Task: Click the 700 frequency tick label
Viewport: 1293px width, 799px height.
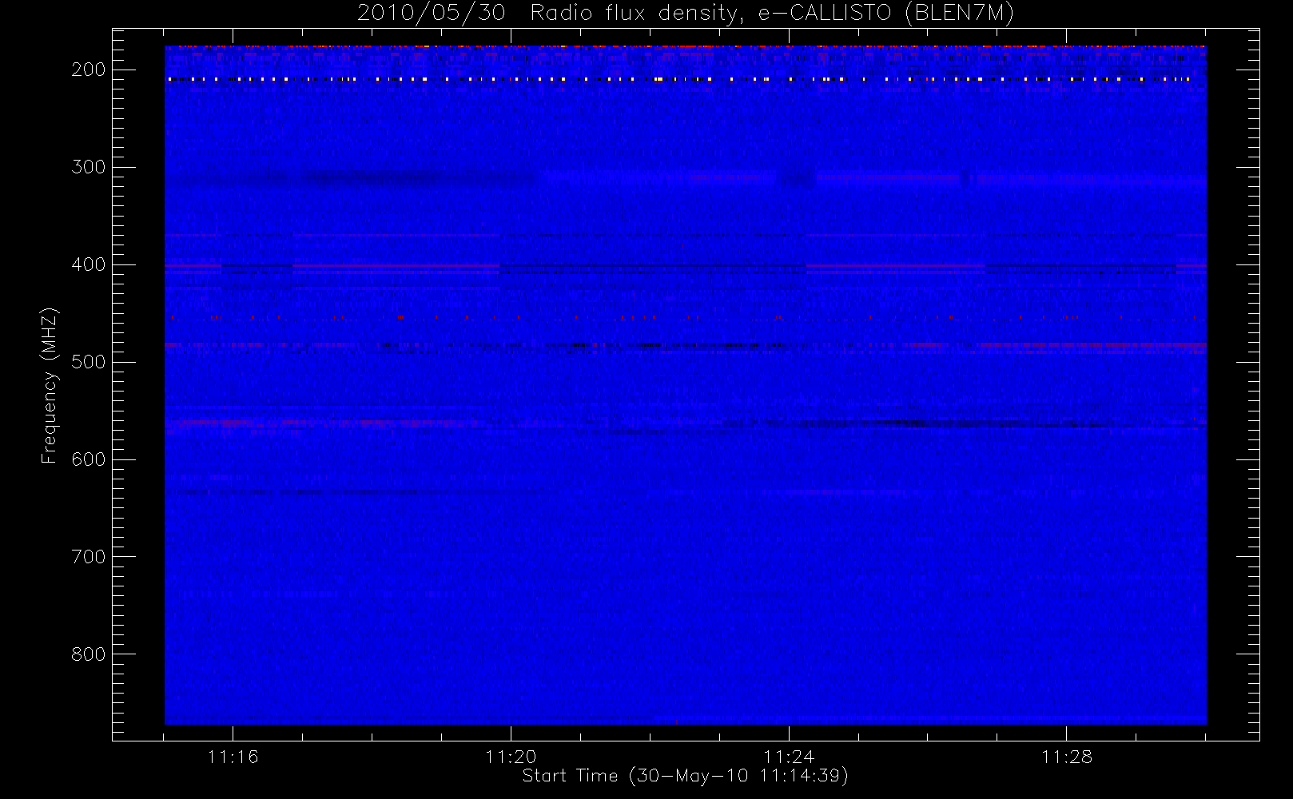Action: (89, 557)
